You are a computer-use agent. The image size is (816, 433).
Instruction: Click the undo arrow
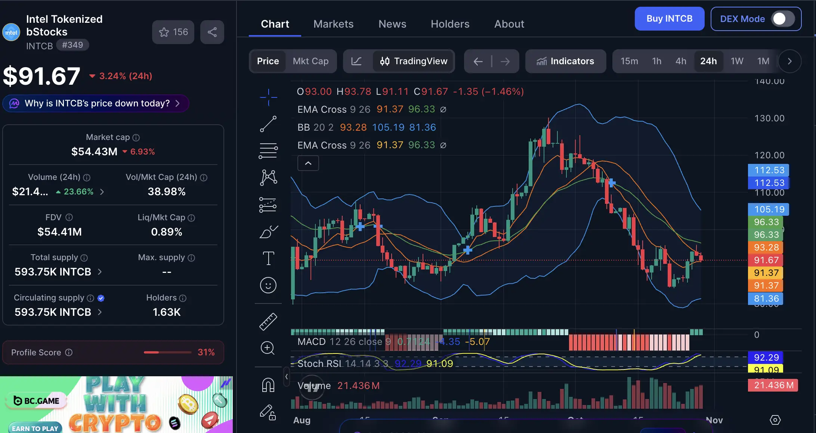[478, 61]
